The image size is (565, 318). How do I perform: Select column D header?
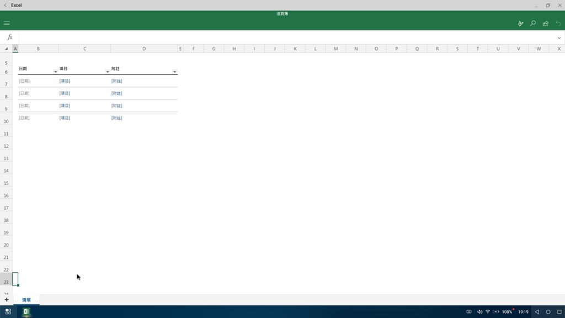click(144, 49)
